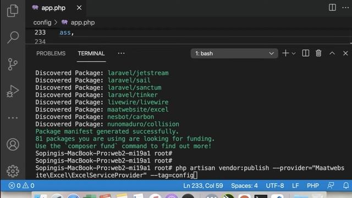This screenshot has width=352, height=198.
Task: Click the terminal command input line
Action: pos(190,172)
